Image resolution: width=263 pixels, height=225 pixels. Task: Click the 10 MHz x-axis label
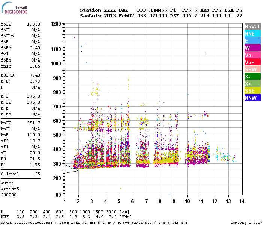[x=187, y=201]
